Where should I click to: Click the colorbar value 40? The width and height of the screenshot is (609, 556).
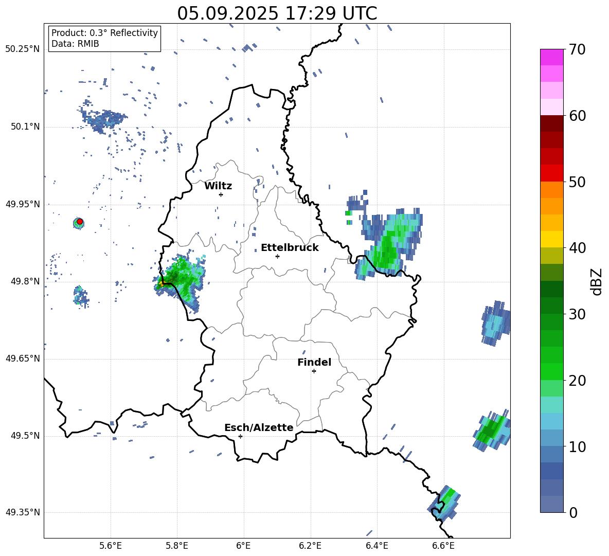[x=577, y=248]
